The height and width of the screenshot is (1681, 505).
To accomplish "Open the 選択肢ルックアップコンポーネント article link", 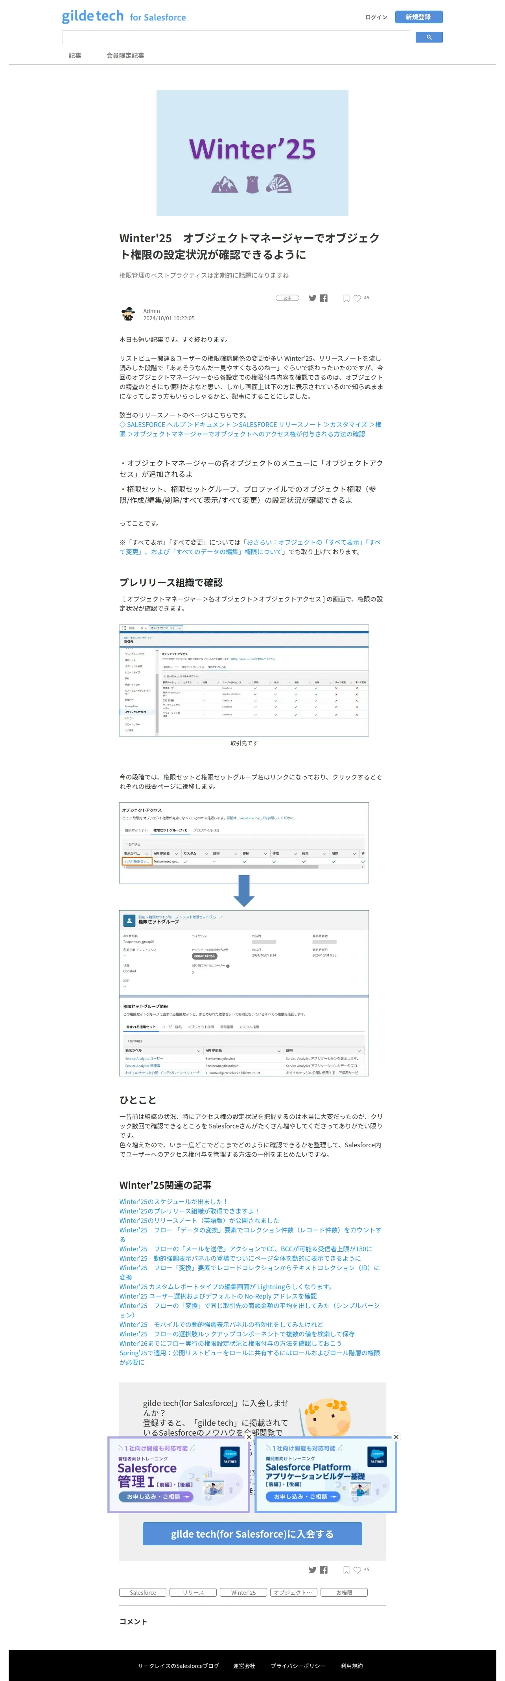I will (237, 1334).
